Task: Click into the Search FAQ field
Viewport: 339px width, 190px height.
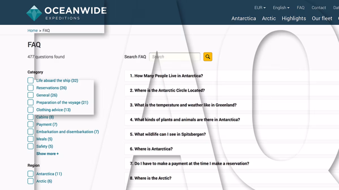Action: 174,57
